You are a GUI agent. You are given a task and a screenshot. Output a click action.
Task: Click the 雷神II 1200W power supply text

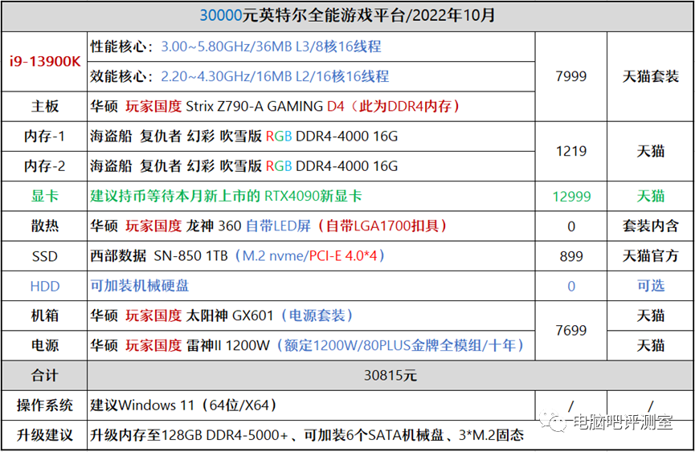tap(228, 346)
